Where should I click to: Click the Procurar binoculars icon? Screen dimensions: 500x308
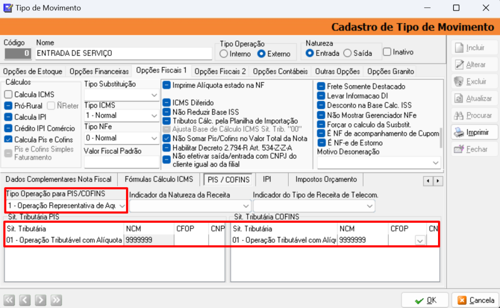point(459,115)
